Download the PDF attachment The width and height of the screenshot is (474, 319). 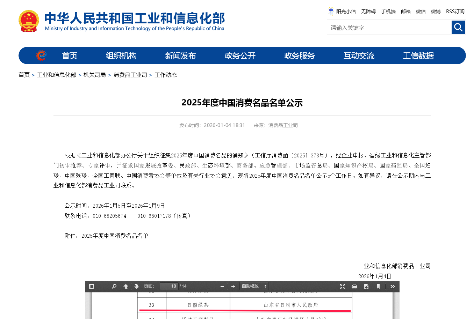click(x=366, y=287)
